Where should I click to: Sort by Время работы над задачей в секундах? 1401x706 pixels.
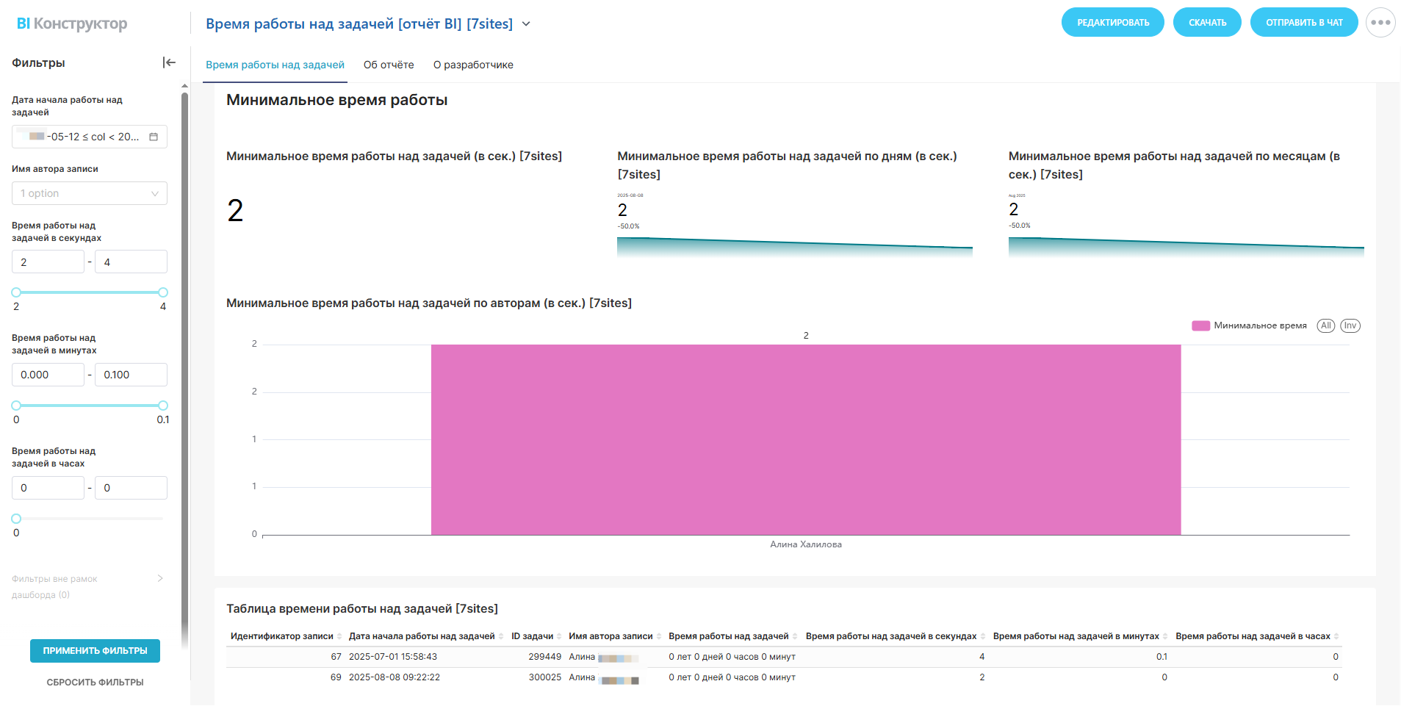[983, 636]
